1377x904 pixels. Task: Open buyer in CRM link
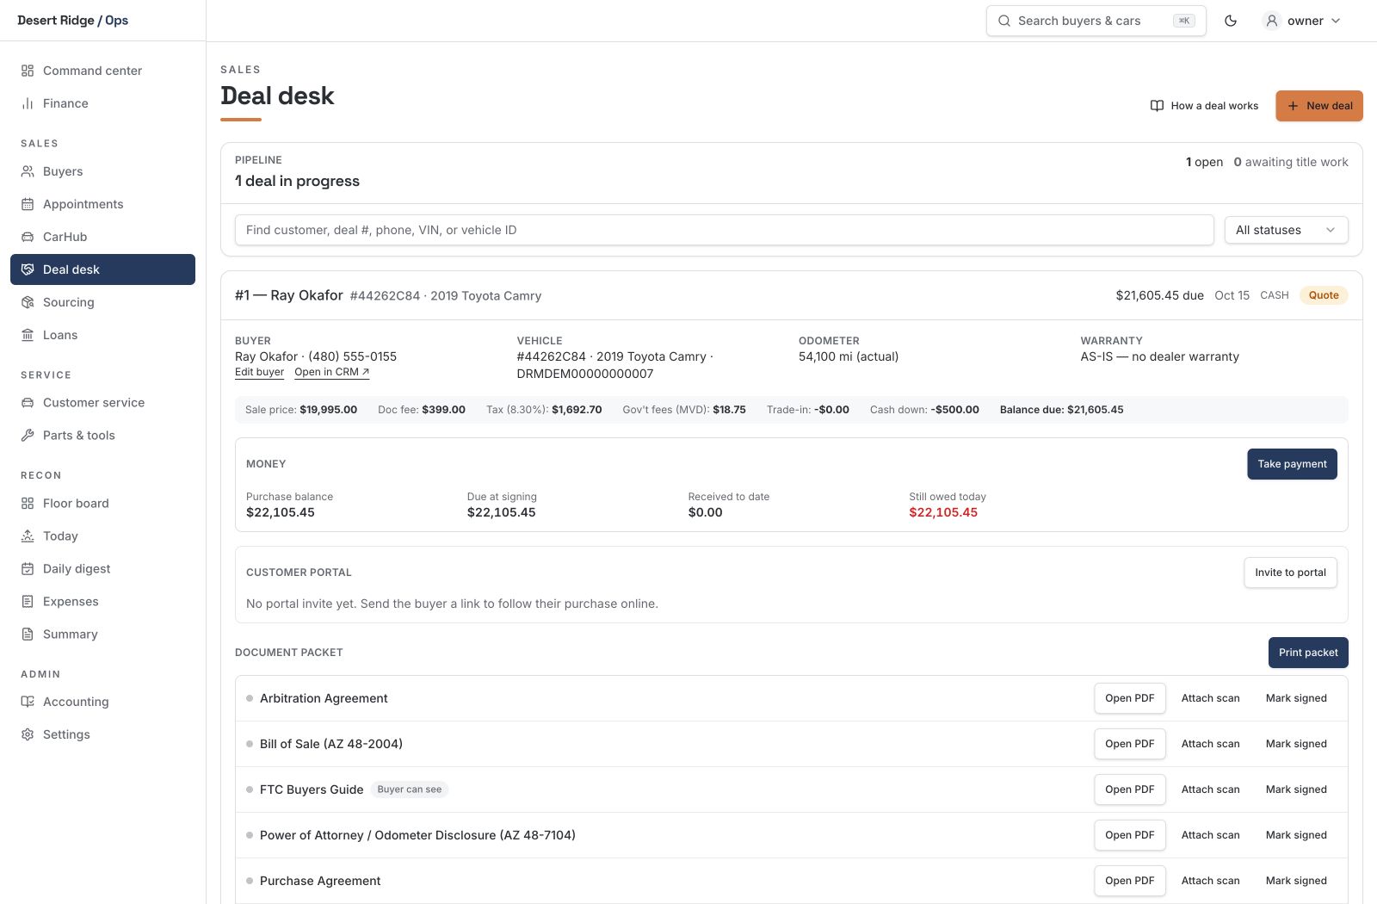(331, 372)
